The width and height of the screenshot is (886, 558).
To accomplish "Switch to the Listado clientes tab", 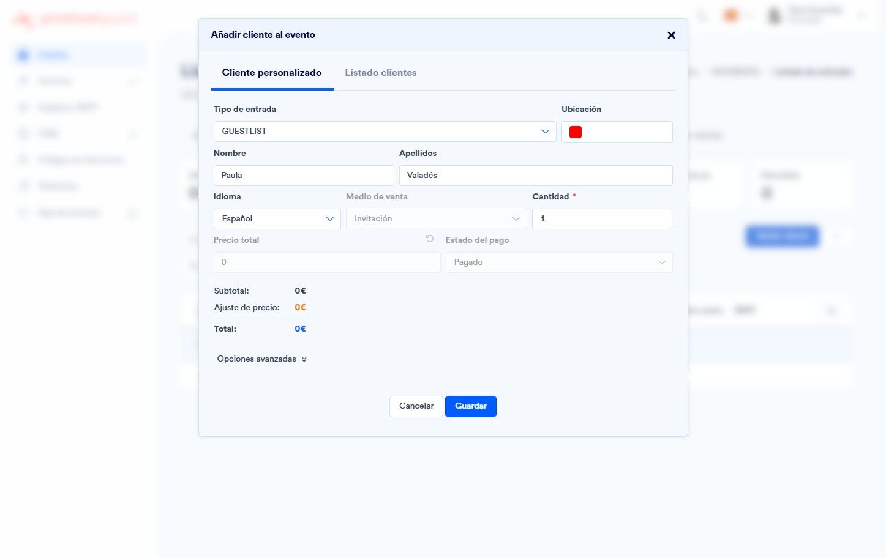I will [381, 73].
